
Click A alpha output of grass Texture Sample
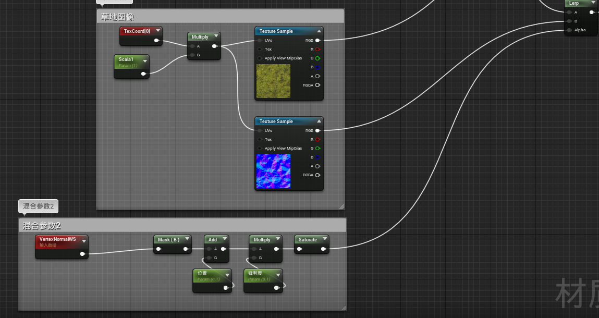tap(318, 76)
